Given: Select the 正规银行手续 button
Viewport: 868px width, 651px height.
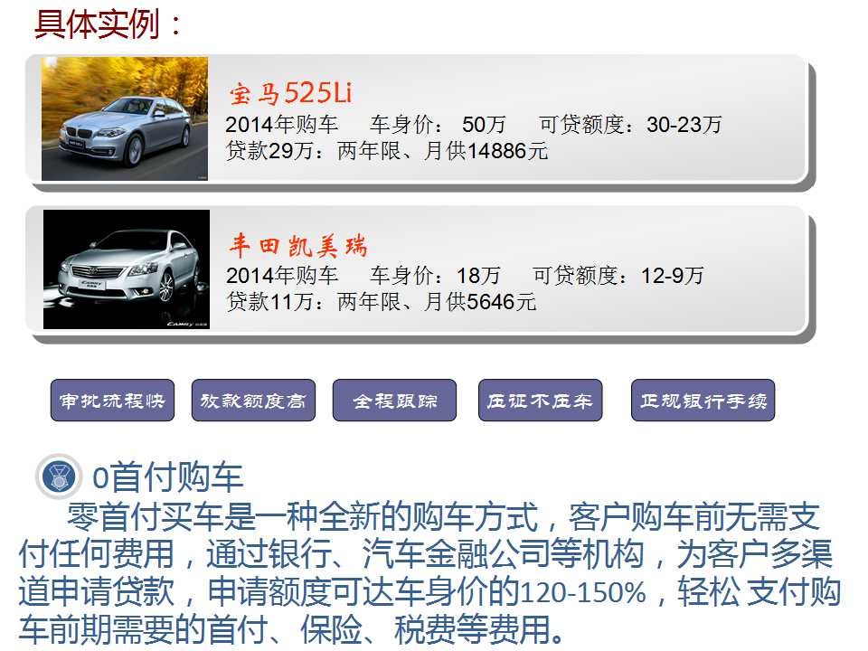Looking at the screenshot, I should coord(703,401).
